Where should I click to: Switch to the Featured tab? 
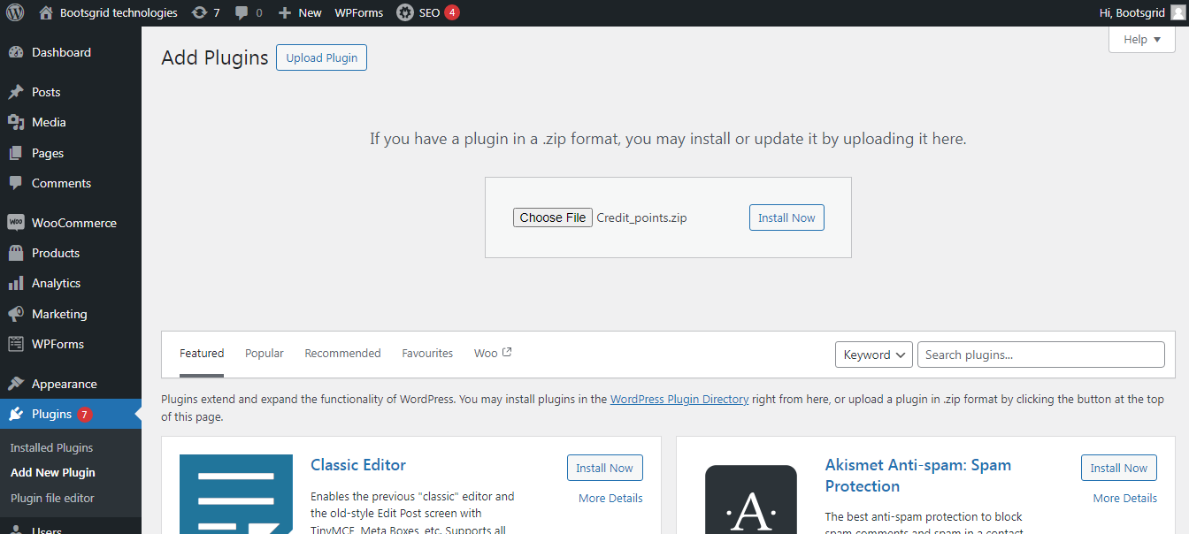(202, 353)
